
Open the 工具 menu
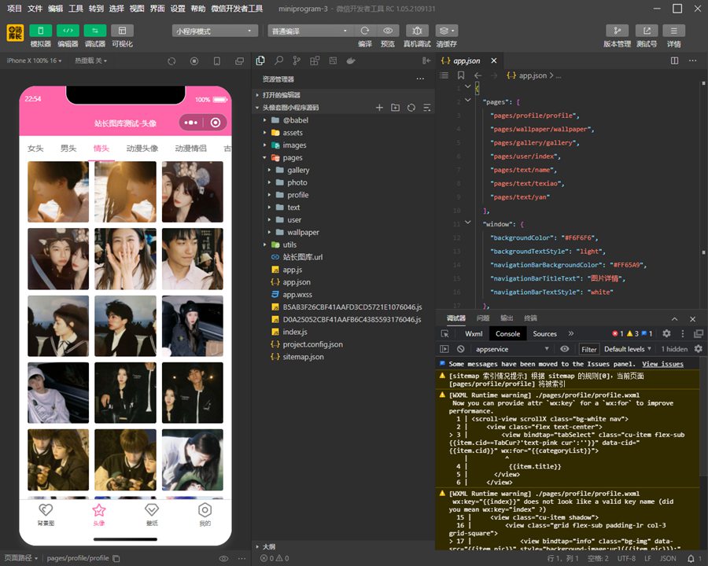76,9
